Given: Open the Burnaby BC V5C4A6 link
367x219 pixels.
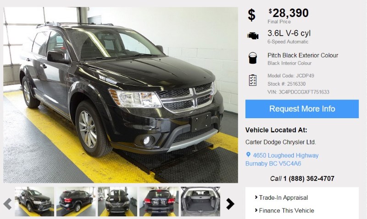Looking at the screenshot, I should pyautogui.click(x=273, y=164).
